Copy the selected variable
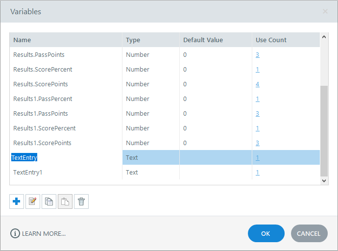 [49, 201]
